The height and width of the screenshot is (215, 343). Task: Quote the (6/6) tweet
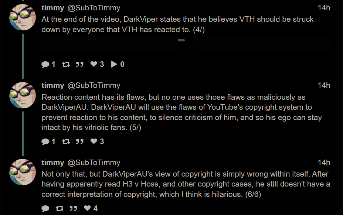(73, 209)
